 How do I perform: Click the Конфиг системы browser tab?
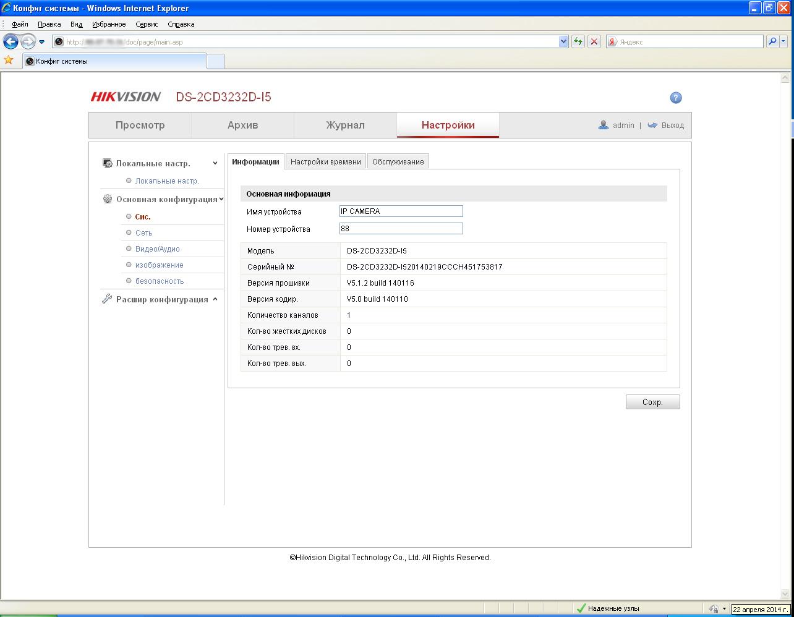pyautogui.click(x=114, y=61)
